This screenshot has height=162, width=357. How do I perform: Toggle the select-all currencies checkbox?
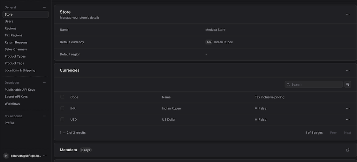click(x=62, y=97)
